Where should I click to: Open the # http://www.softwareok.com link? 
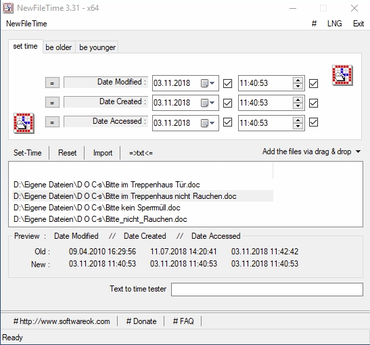tap(62, 321)
